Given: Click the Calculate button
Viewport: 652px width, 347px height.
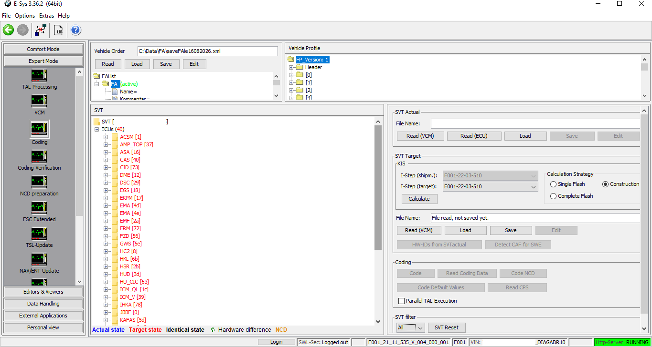Looking at the screenshot, I should [419, 199].
